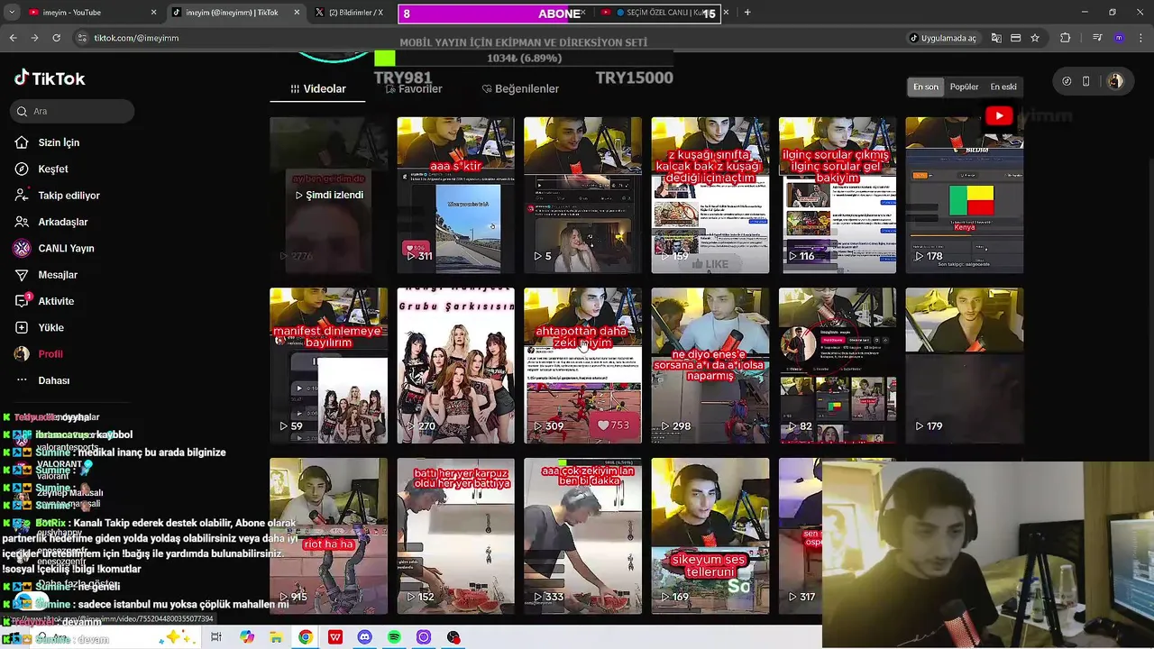Open File Explorer from taskbar

tap(276, 637)
